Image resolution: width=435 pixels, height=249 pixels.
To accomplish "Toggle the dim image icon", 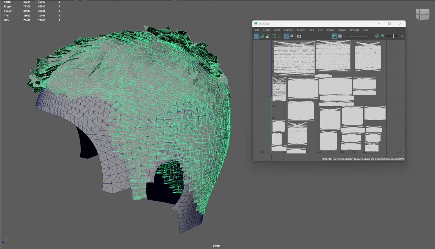I will (383, 36).
